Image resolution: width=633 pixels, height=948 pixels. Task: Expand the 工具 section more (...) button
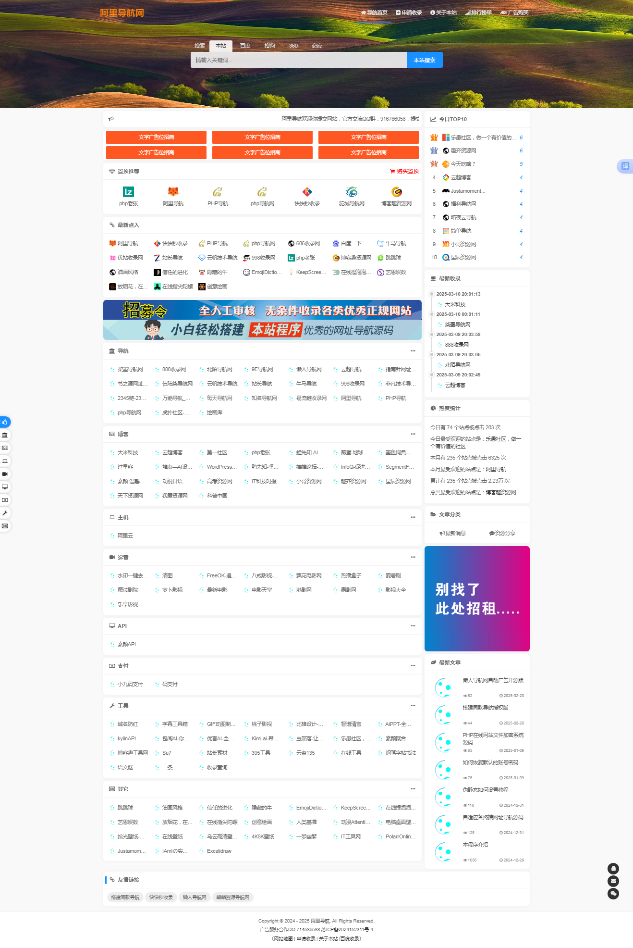coord(413,706)
